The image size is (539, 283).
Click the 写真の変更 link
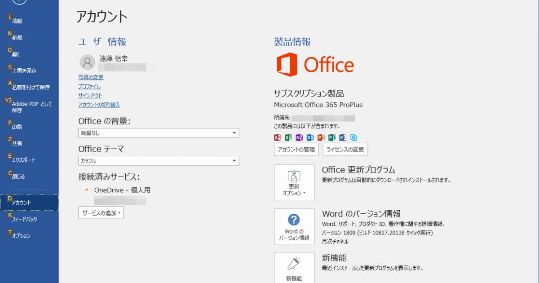91,77
